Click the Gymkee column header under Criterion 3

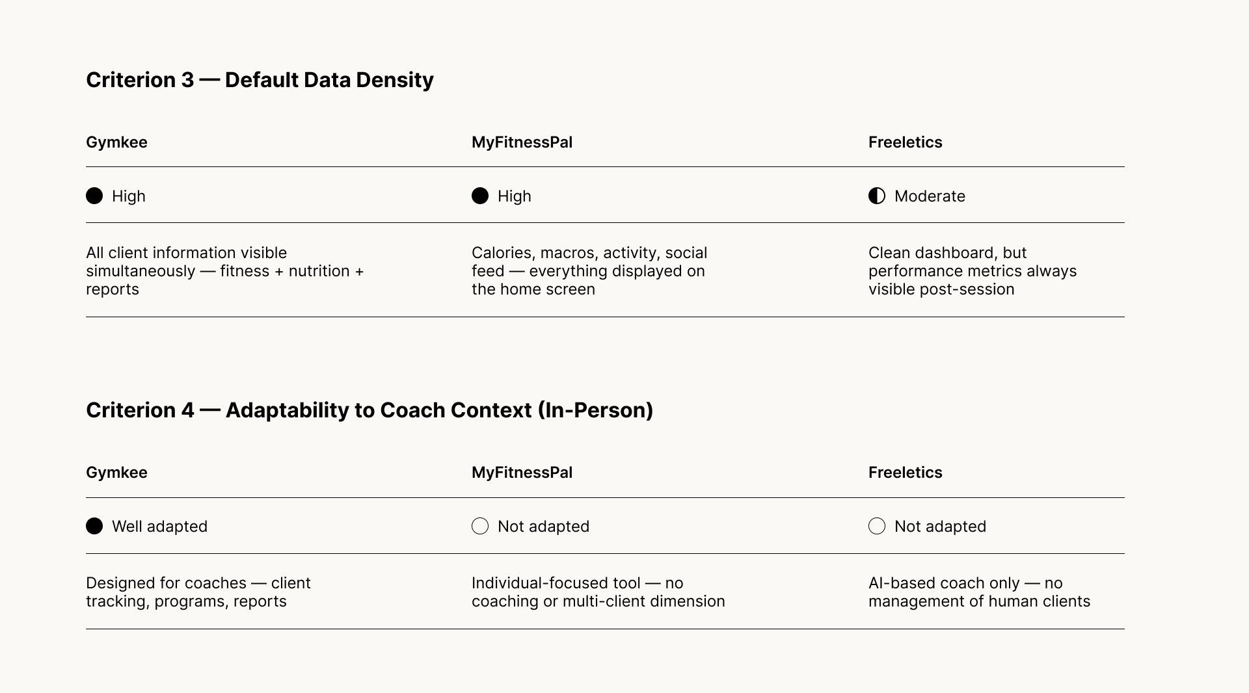[x=116, y=142]
